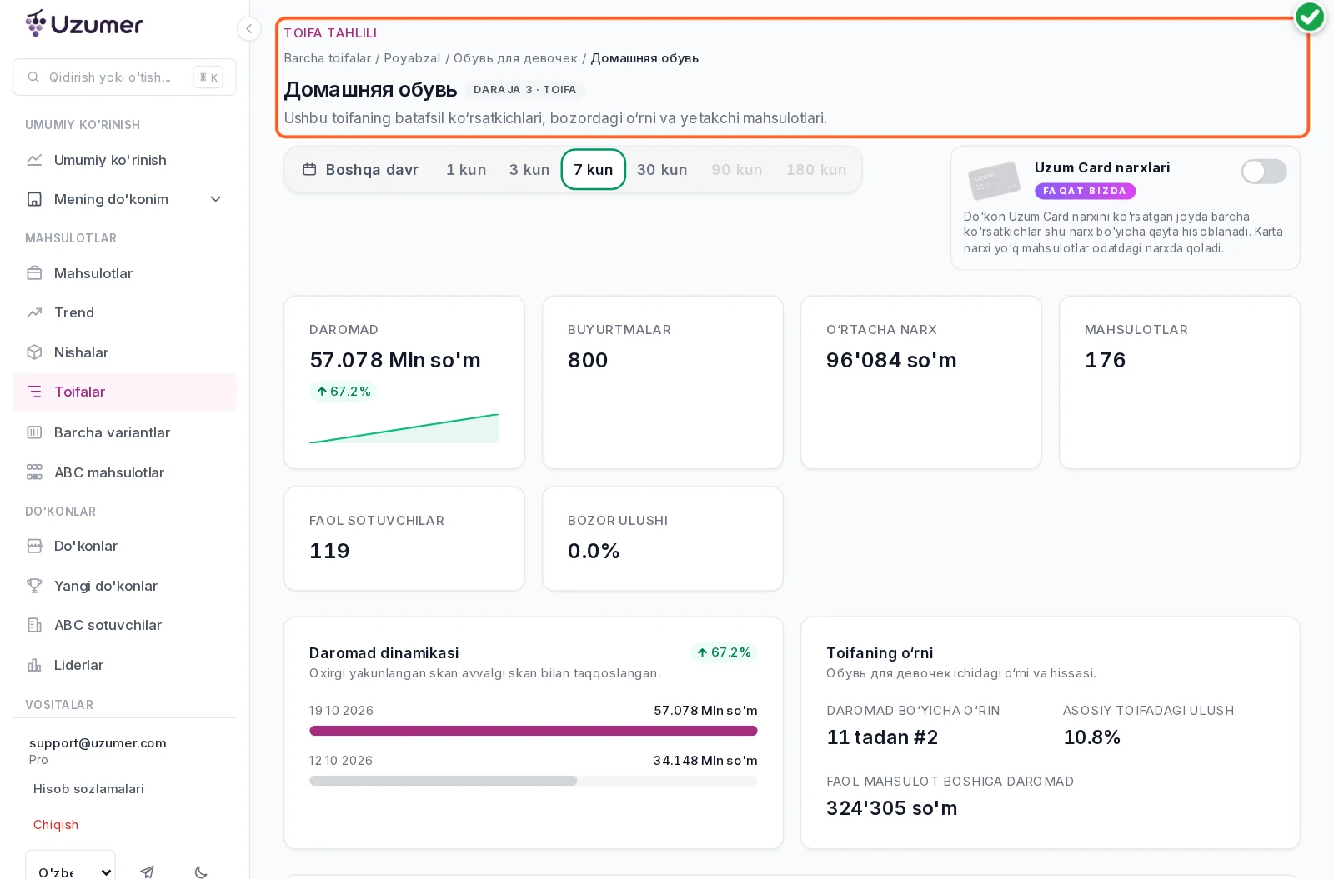Click Chiqish to log out
The width and height of the screenshot is (1334, 879).
56,825
